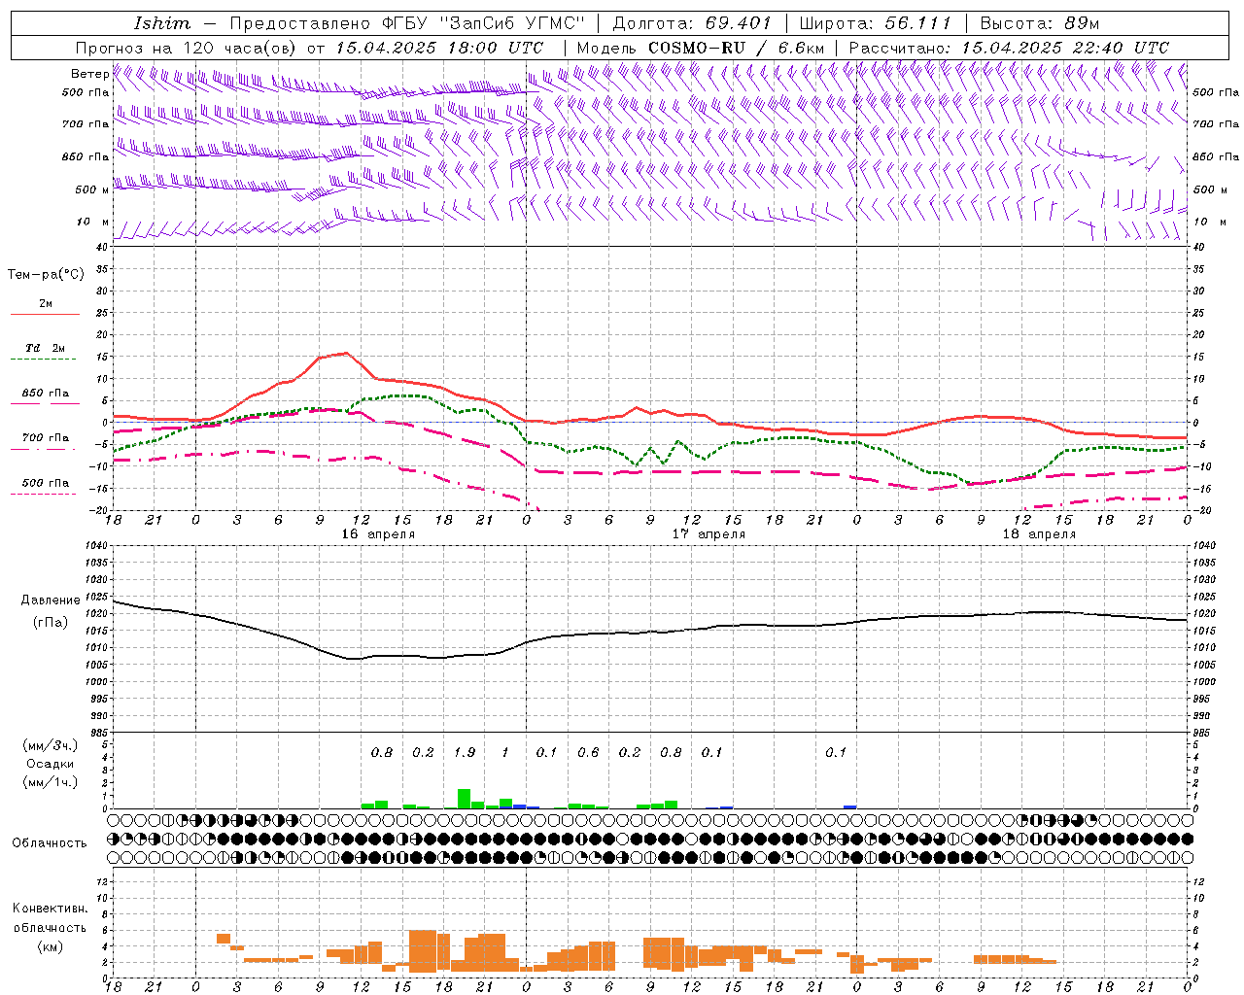Image resolution: width=1244 pixels, height=995 pixels.
Task: Click the "(км)" convective cloud unit label
Action: (51, 946)
